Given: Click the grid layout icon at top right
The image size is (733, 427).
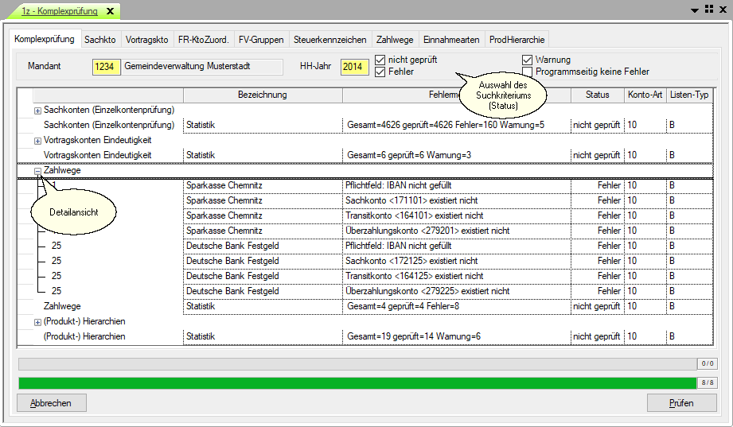Looking at the screenshot, I should tap(708, 10).
